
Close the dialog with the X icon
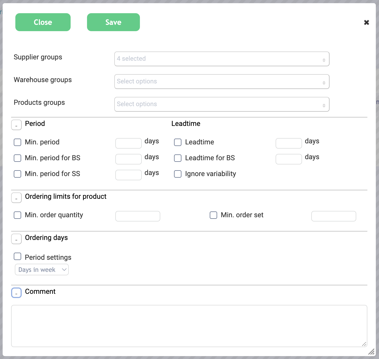pos(366,22)
